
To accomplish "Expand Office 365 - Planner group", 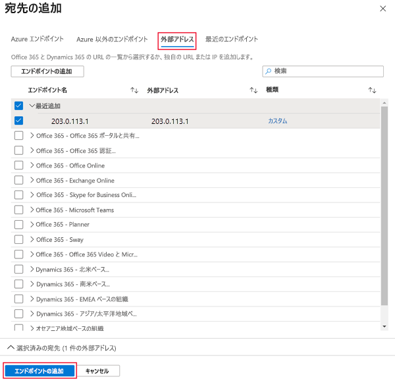I will coord(32,224).
